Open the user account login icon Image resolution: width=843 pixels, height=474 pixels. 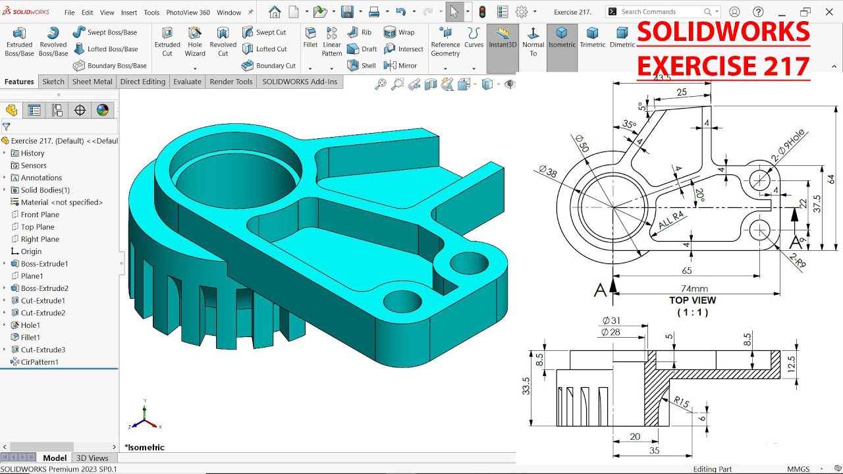click(734, 12)
